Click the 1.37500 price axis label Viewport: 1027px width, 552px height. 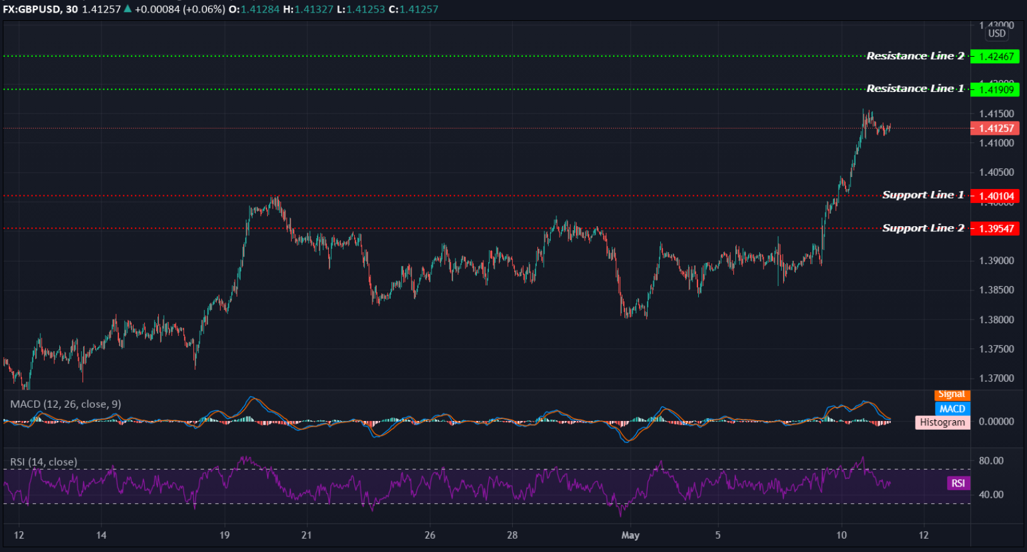(996, 349)
